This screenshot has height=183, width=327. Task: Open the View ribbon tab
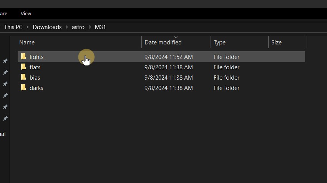point(26,14)
